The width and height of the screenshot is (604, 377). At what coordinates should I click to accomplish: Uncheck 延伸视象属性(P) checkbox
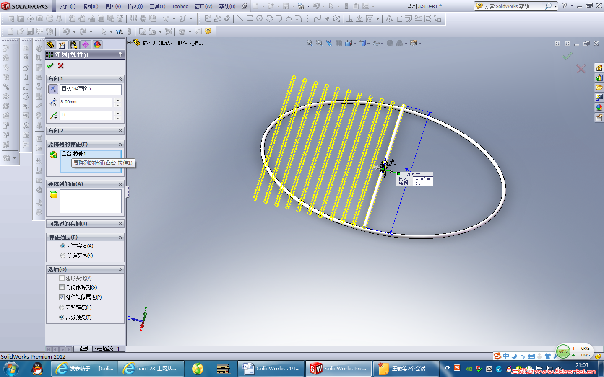62,297
